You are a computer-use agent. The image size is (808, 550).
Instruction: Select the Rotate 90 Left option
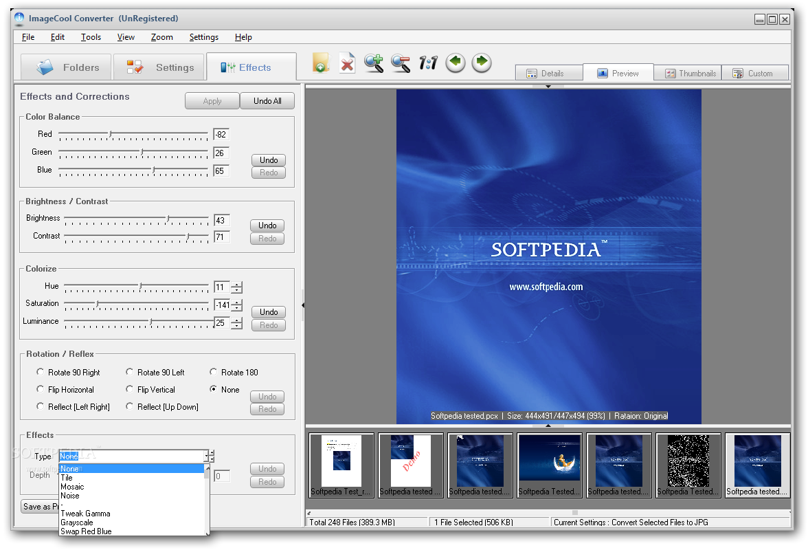(155, 372)
